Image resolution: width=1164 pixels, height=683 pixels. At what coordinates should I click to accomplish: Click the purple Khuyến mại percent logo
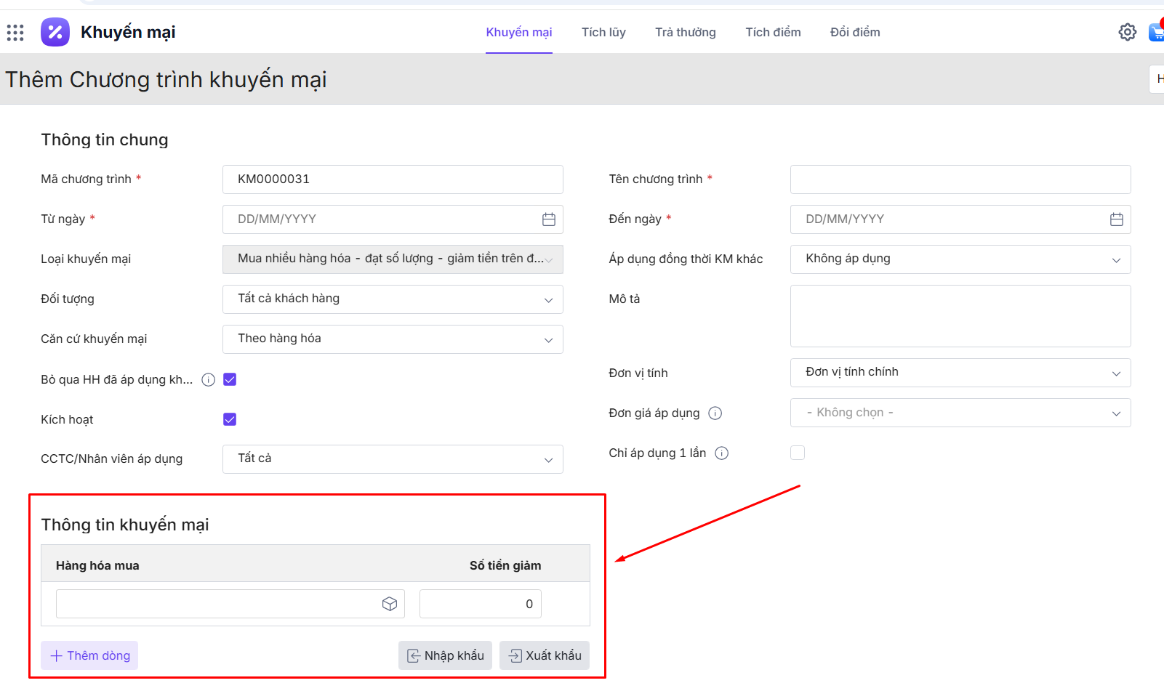55,32
